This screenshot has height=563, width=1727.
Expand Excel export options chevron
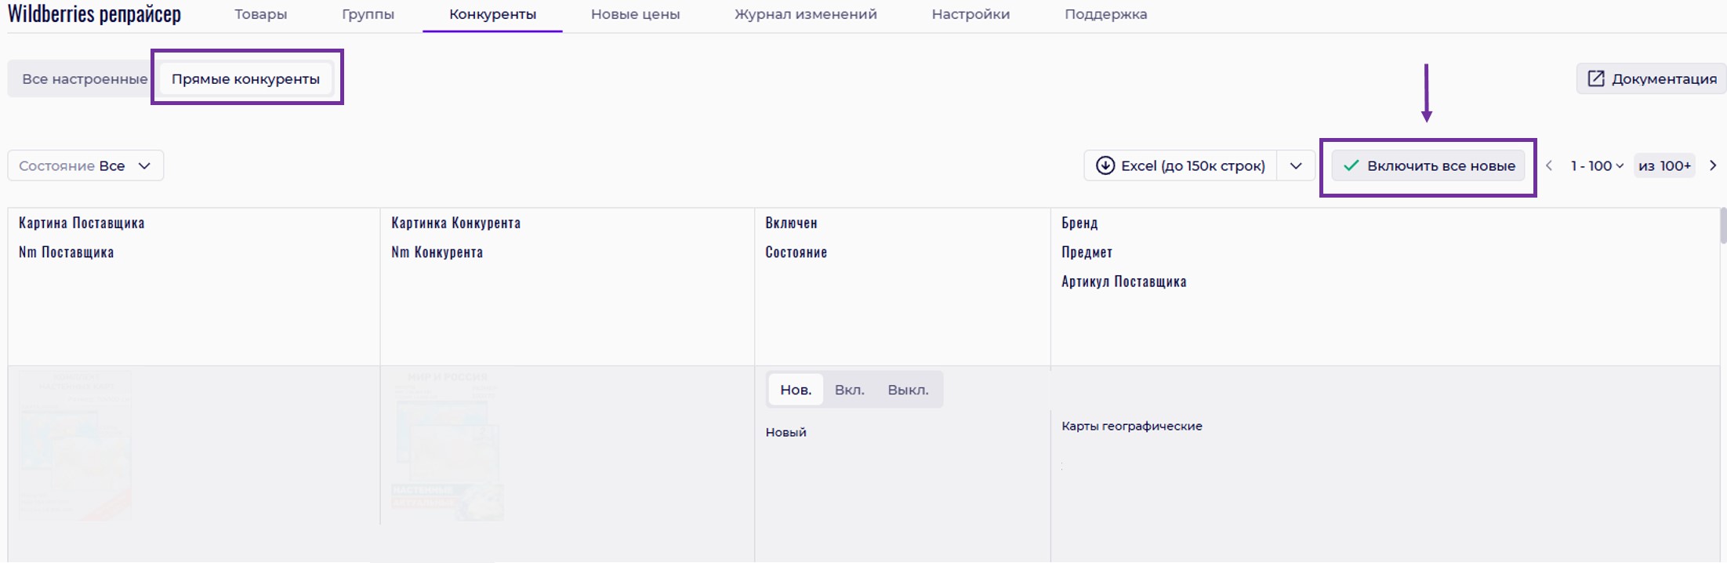click(x=1296, y=165)
